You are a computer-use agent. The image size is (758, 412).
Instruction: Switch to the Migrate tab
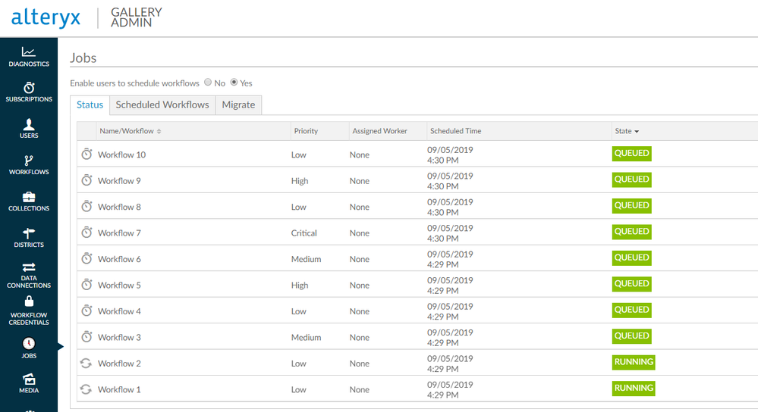238,105
